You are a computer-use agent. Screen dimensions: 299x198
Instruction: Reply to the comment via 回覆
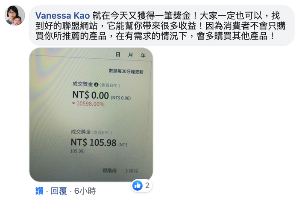(x=59, y=191)
